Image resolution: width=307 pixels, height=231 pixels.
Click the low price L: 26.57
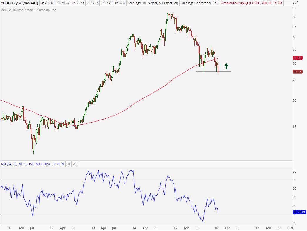pos(92,3)
